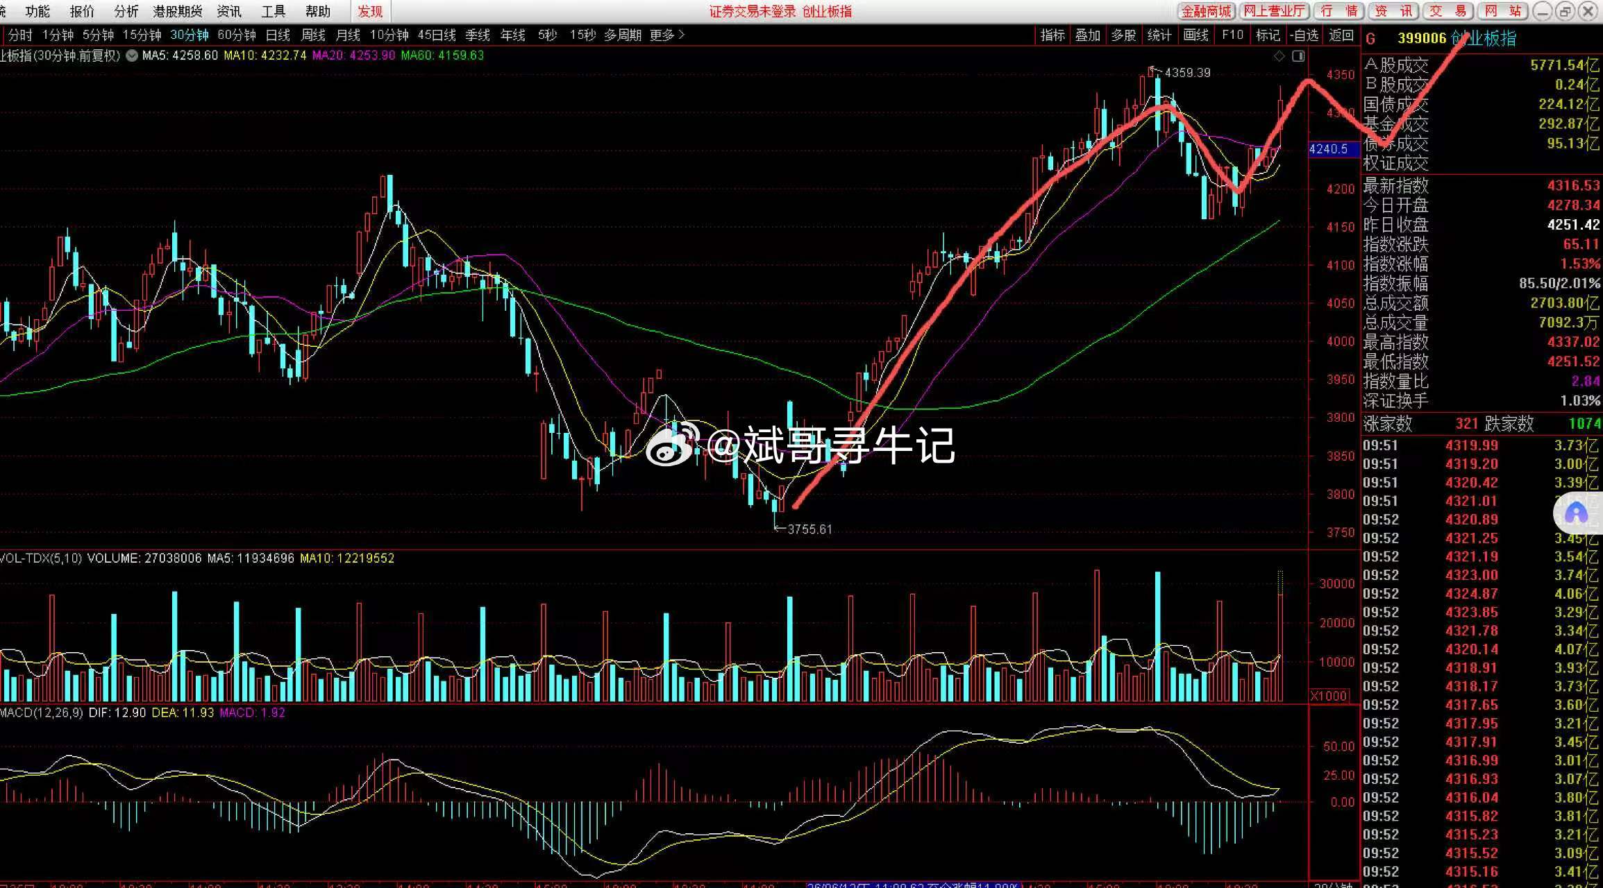This screenshot has height=888, width=1603.
Task: Select the 分时 chart period
Action: tap(21, 35)
